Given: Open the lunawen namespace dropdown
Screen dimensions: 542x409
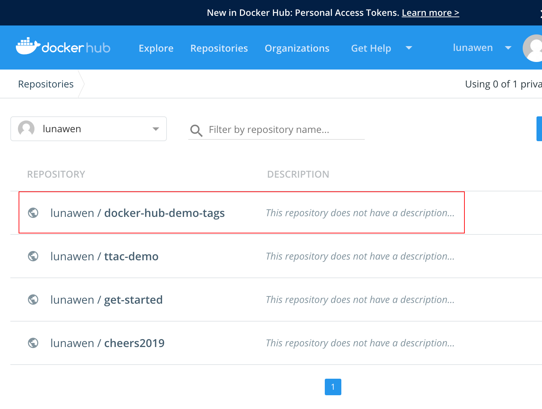Looking at the screenshot, I should (x=89, y=129).
